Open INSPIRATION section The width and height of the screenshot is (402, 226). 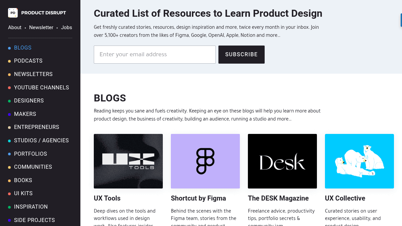[31, 207]
